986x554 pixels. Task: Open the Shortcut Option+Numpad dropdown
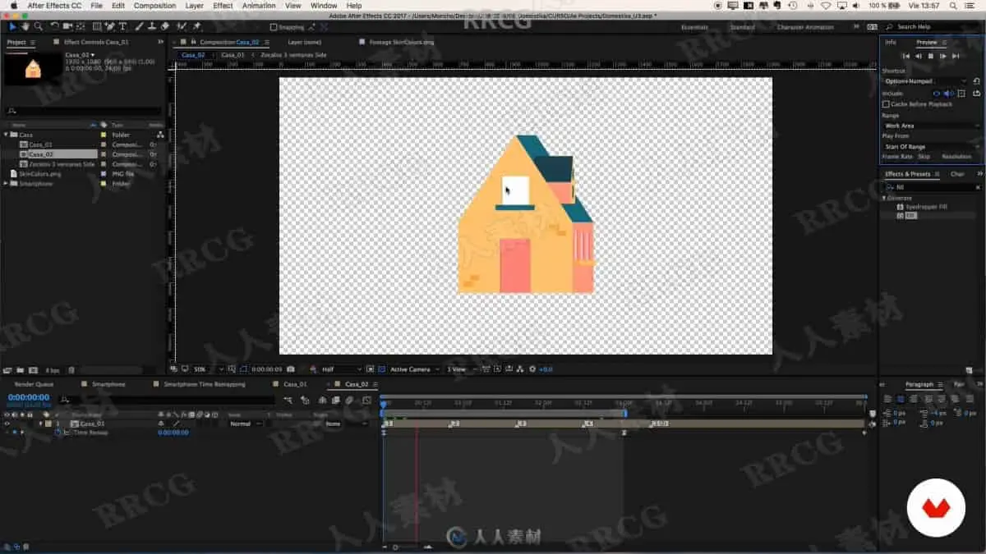926,81
